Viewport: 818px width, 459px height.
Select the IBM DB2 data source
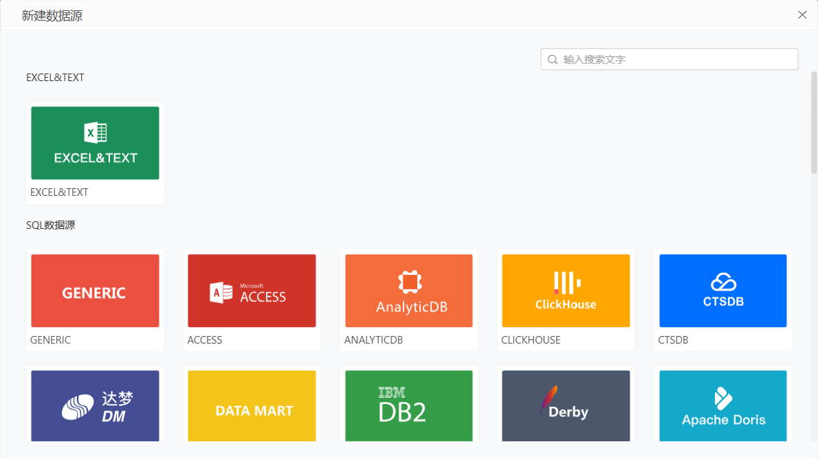point(409,405)
